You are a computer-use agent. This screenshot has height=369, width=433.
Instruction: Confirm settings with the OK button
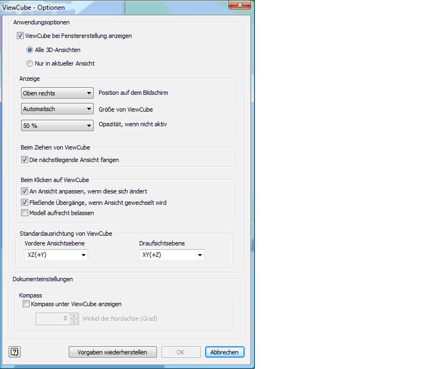(181, 352)
